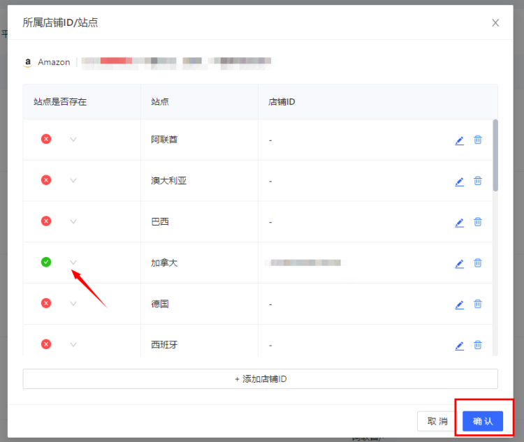Delete the 澳大利亚 row
524x442 pixels.
[x=478, y=181]
